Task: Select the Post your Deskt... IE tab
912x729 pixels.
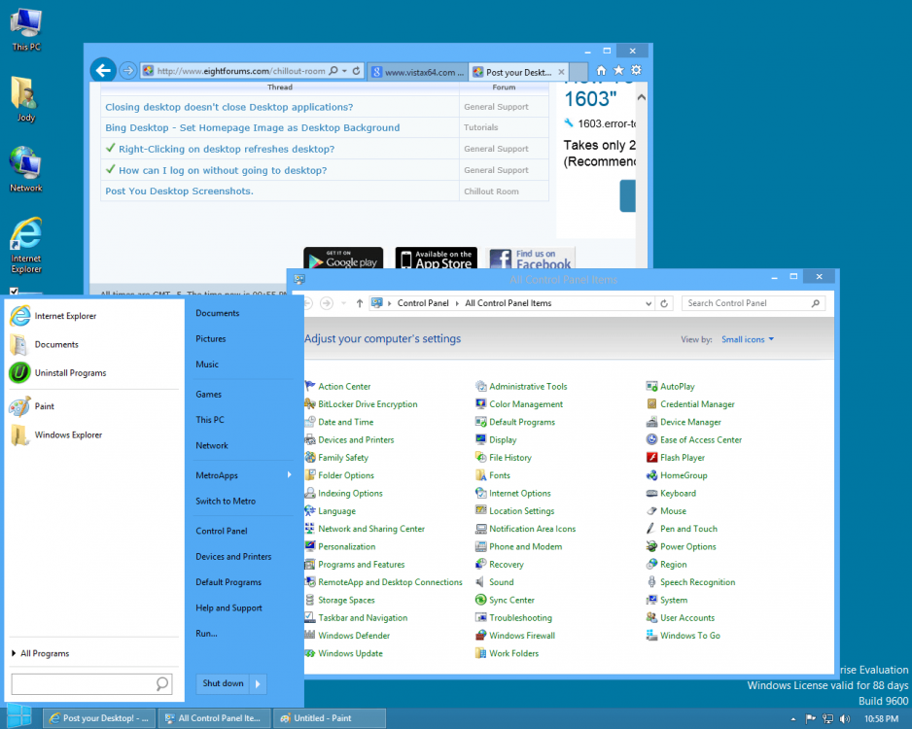Action: click(x=518, y=72)
